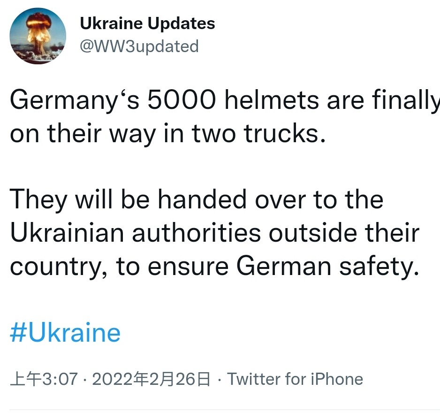The height and width of the screenshot is (413, 440).
Task: Click the word "trucks" in the tweet
Action: pos(284,134)
